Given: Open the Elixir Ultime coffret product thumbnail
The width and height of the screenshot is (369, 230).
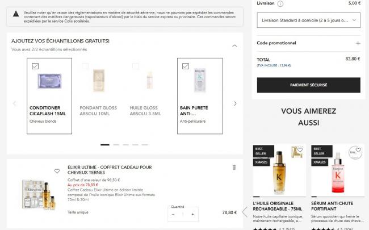Looking at the screenshot, I should [39, 195].
